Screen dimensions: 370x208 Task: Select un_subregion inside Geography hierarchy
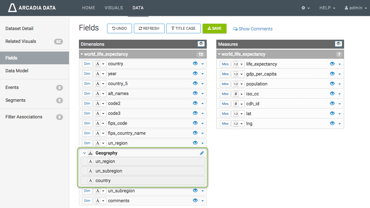click(109, 171)
